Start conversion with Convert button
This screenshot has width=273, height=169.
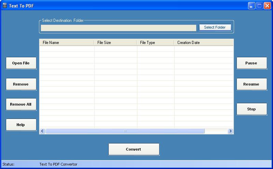point(134,149)
